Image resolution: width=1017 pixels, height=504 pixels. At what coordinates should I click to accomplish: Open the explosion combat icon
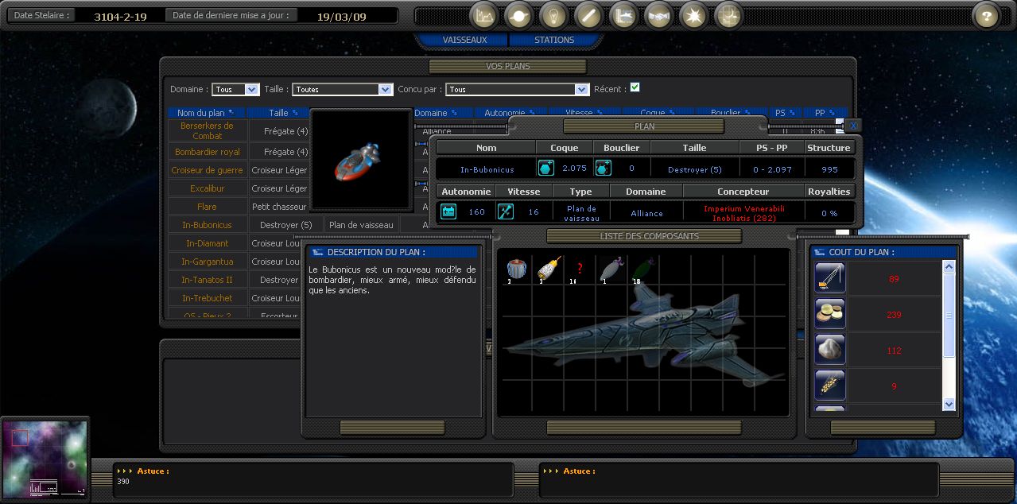[693, 15]
